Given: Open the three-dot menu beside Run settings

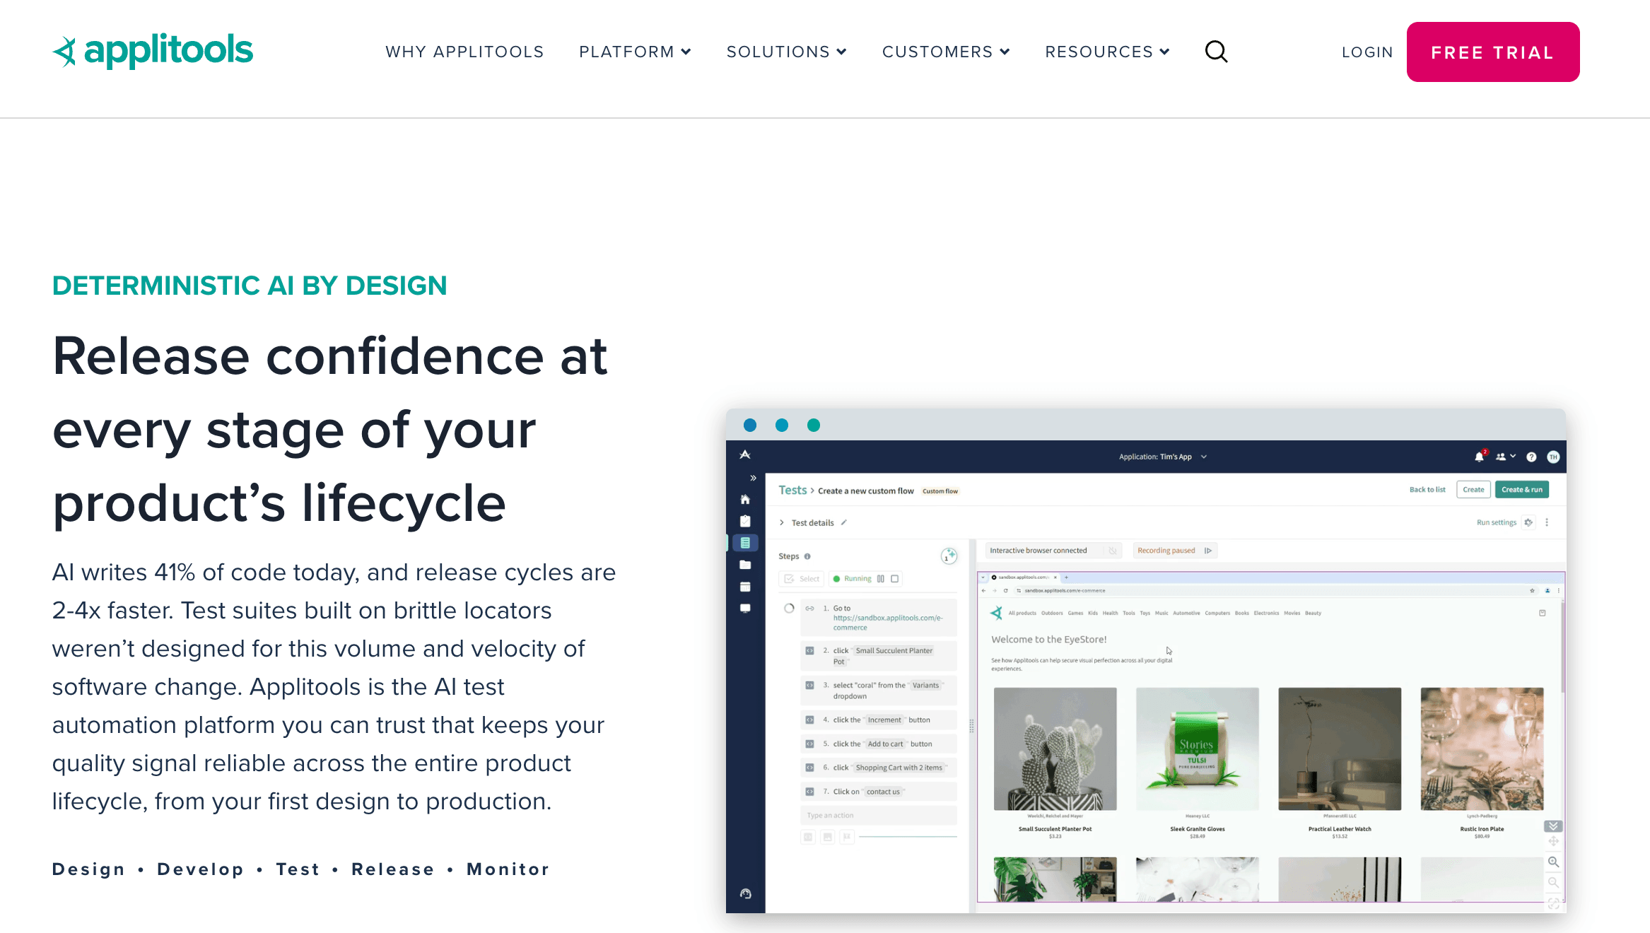Looking at the screenshot, I should coord(1547,522).
